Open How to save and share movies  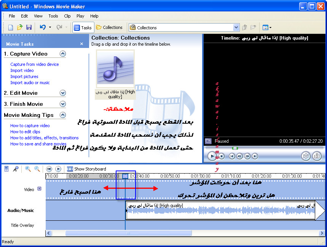38,143
